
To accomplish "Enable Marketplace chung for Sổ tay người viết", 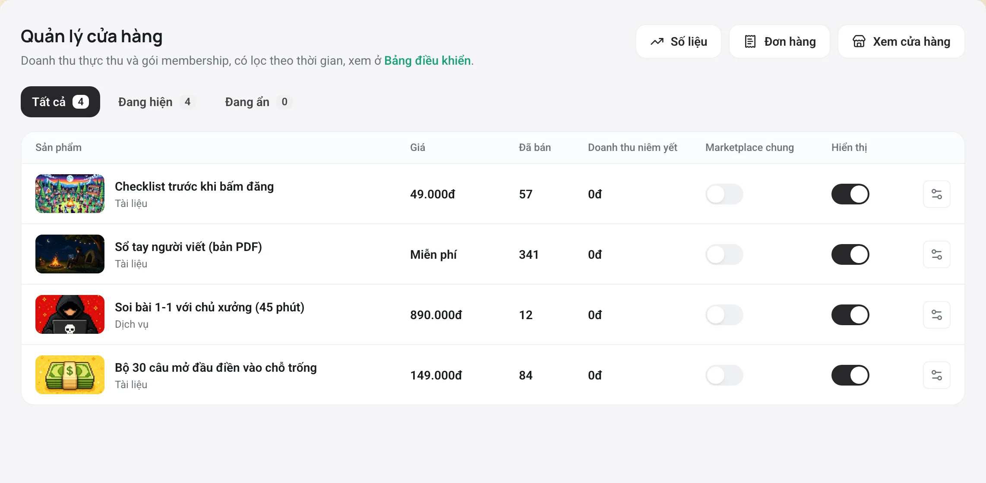I will [724, 254].
